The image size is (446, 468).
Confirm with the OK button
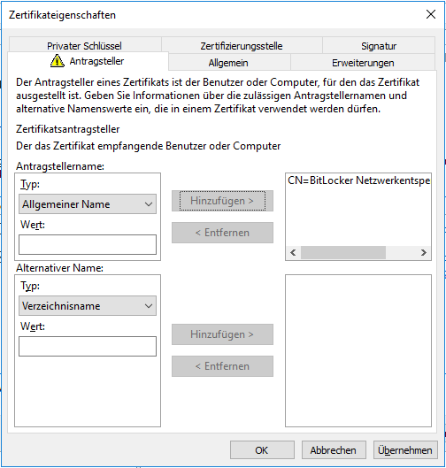(262, 450)
